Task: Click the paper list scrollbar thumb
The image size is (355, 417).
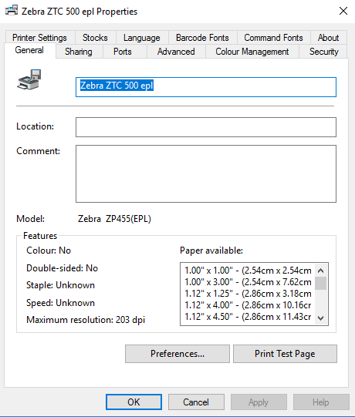Action: [320, 283]
